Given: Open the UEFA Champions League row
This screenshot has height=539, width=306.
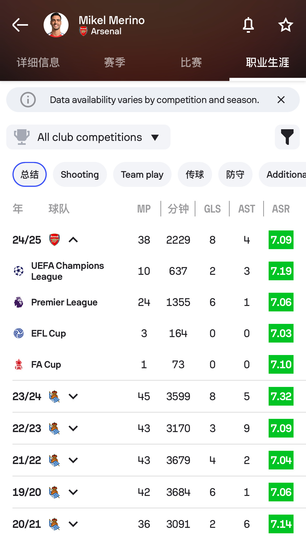Looking at the screenshot, I should tap(67, 271).
